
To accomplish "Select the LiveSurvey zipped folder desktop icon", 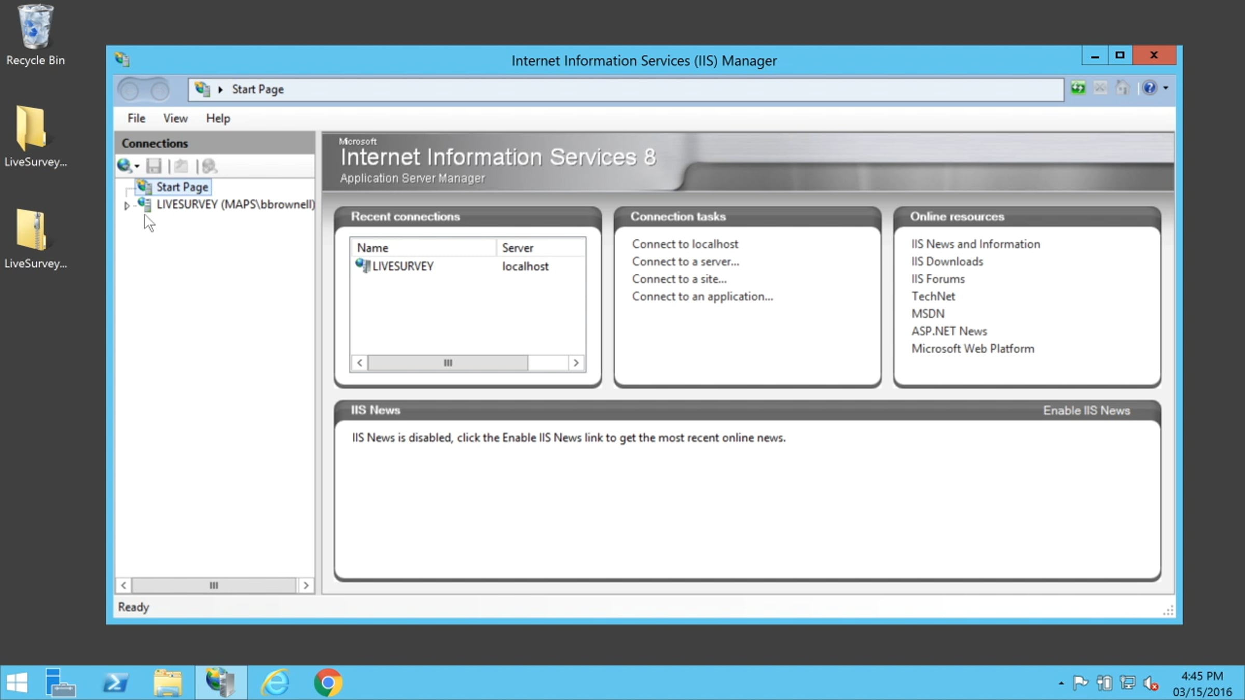I will pyautogui.click(x=35, y=239).
